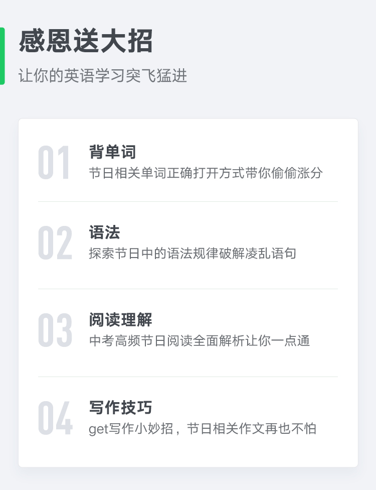
Task: Click the description 节日相关单词正确打开方式带你偷偷涨分
Action: point(206,173)
